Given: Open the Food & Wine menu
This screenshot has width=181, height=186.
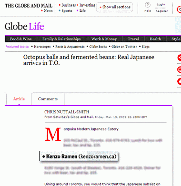Looking at the screenshot, I should point(21,39).
